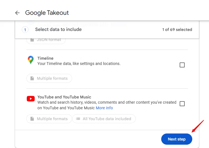Click the list icon in All YouTube data chip

coord(78,119)
